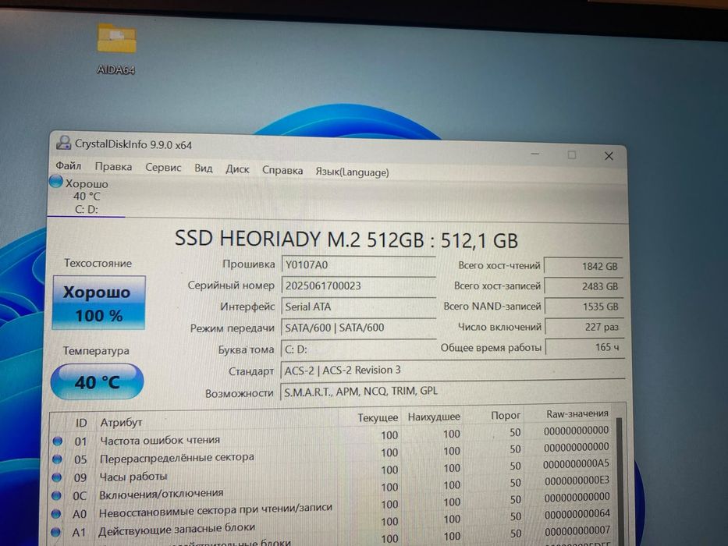
Task: Click the CrystalDiskInfo title bar icon
Action: point(63,143)
